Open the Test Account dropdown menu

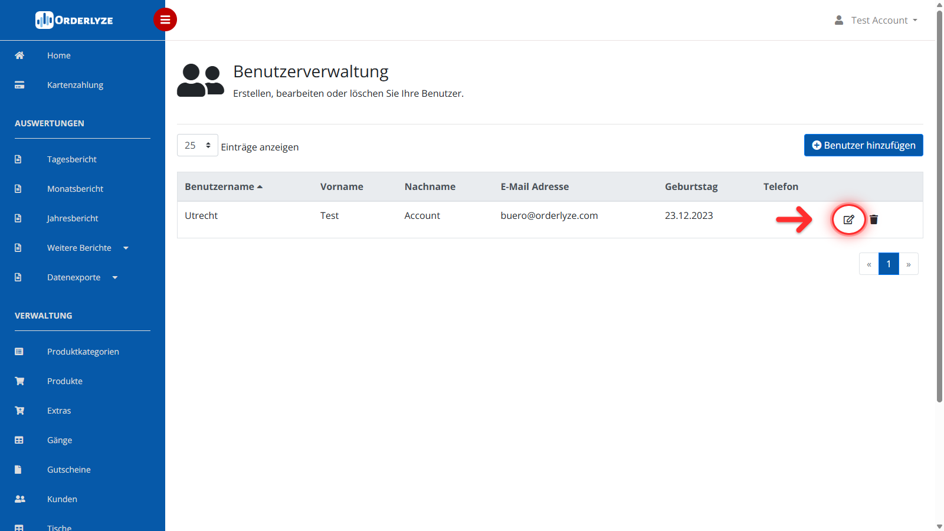(884, 20)
